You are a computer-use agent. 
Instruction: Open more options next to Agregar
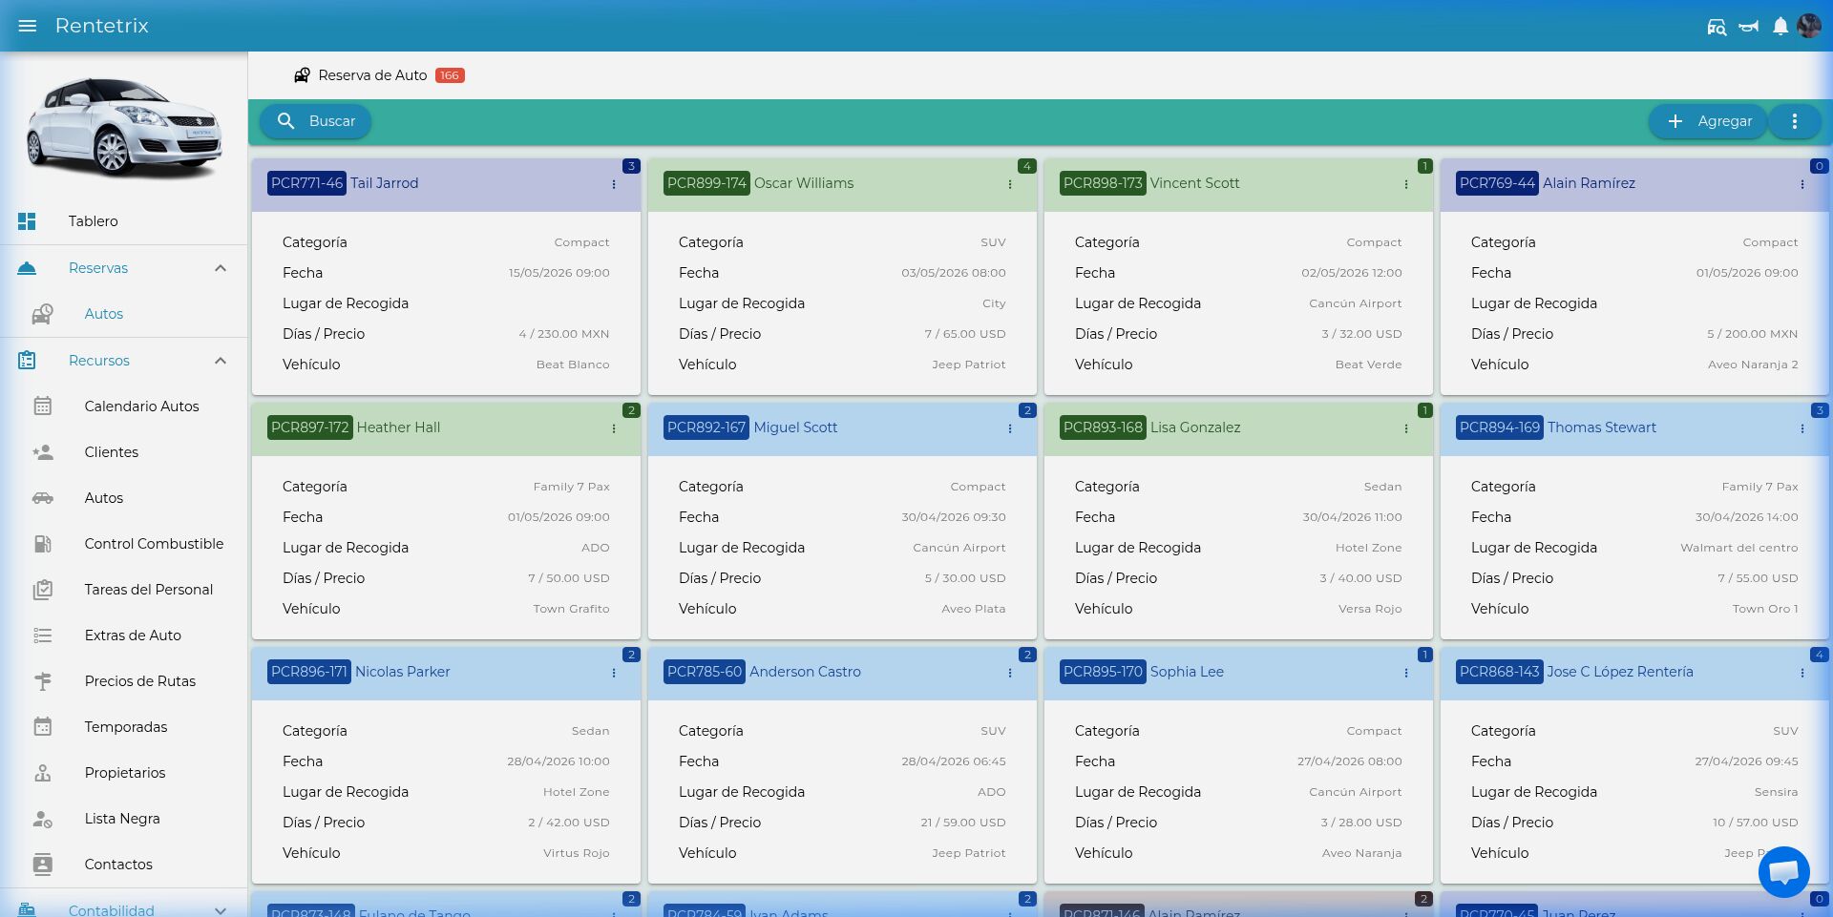1795,121
